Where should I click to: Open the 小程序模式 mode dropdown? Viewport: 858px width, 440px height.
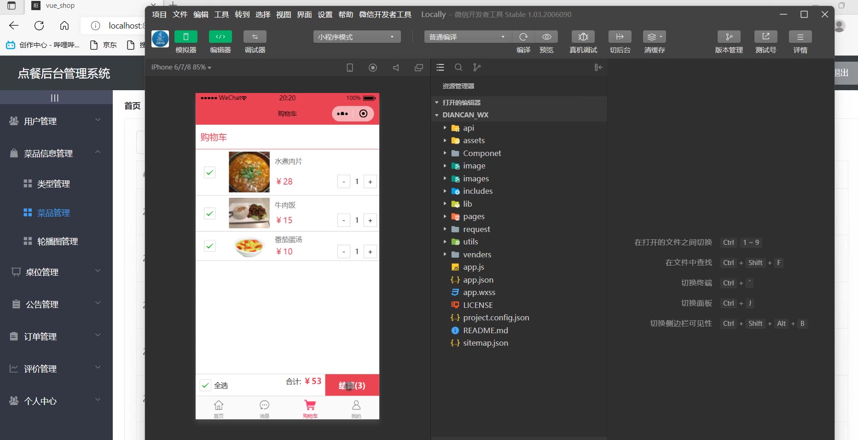[x=357, y=37]
